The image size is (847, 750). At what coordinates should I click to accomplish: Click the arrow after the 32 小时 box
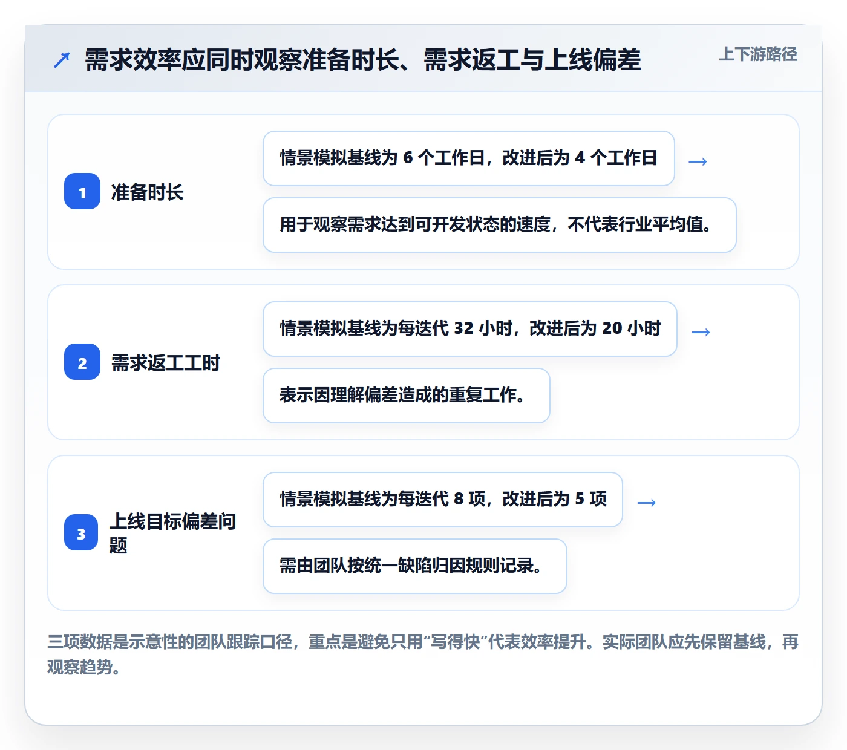tap(701, 332)
